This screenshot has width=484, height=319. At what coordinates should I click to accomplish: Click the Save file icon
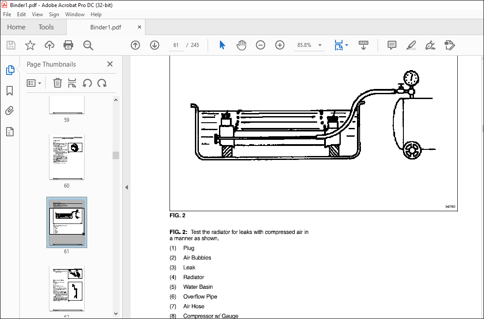click(x=11, y=45)
